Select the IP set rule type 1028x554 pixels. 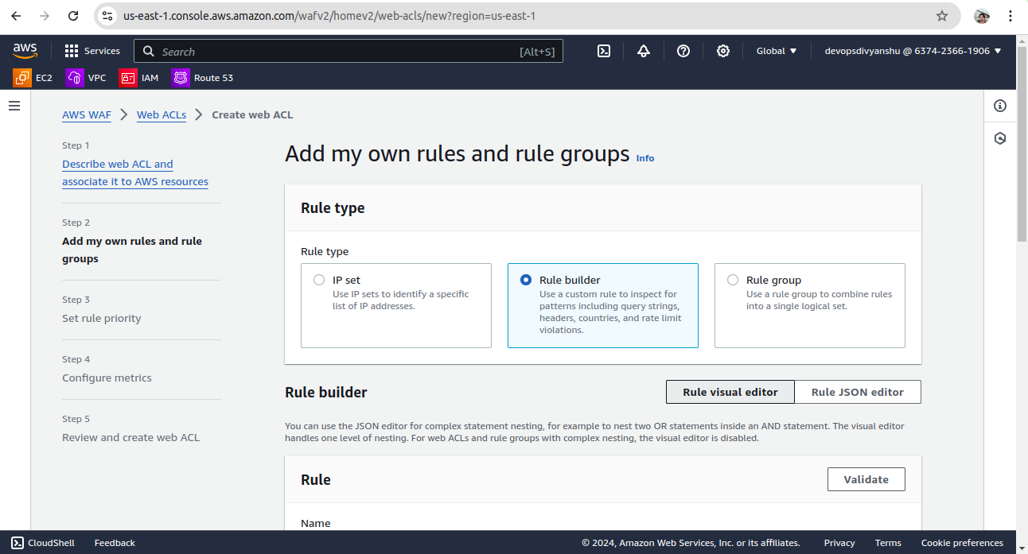(319, 280)
